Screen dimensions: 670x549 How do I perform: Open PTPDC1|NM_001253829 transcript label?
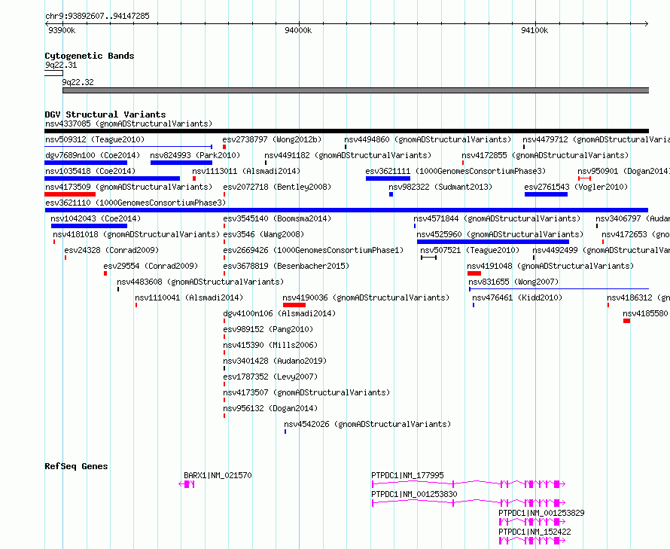541,513
